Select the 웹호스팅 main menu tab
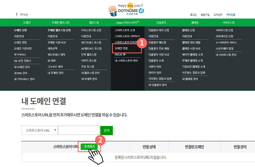Image resolution: width=255 pixels, height=167 pixels. (x=94, y=22)
